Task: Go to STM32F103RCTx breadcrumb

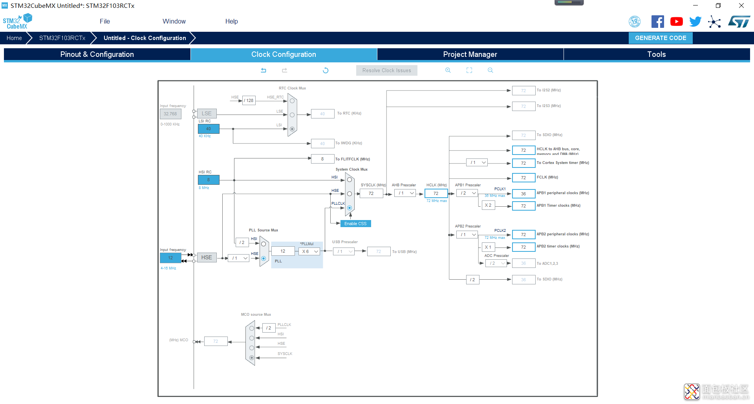Action: point(62,38)
